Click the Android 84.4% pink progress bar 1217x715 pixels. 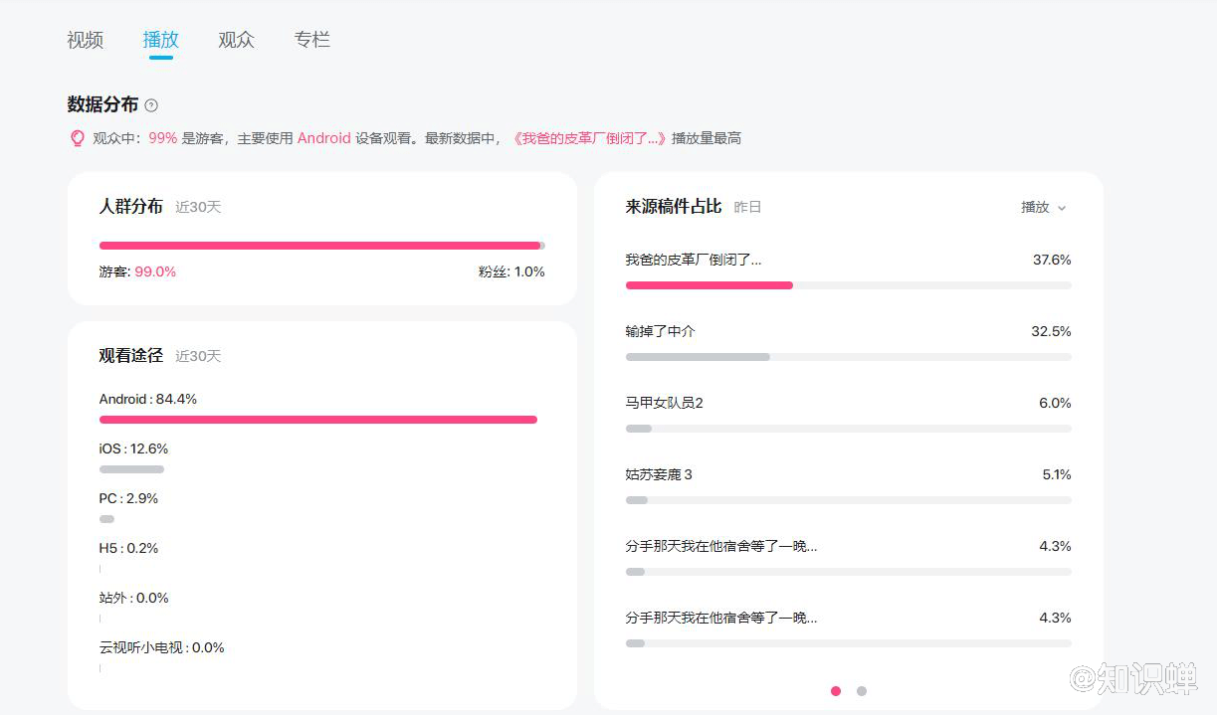tap(318, 420)
